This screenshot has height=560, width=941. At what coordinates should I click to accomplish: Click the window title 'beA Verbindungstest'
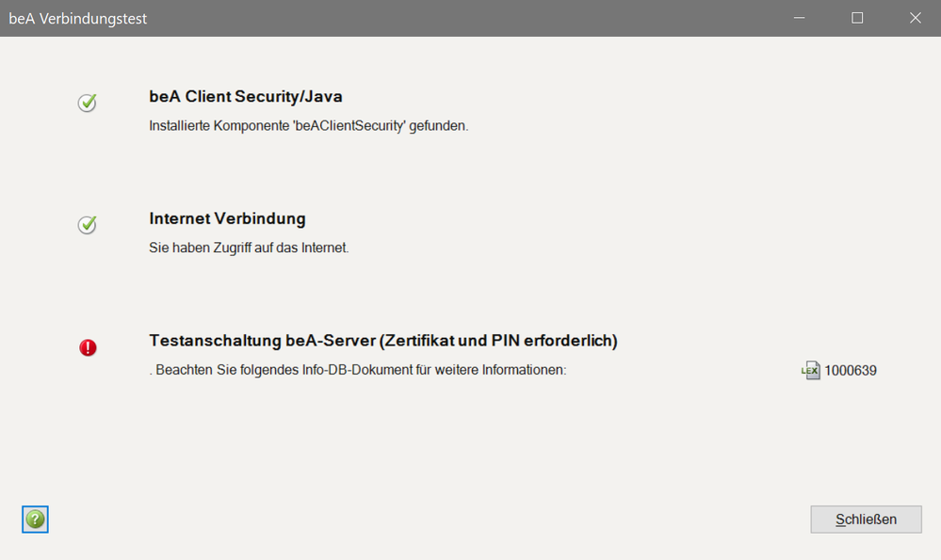[77, 19]
